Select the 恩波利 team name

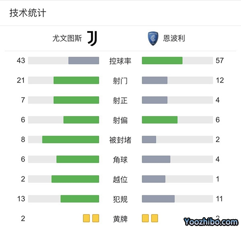(174, 39)
